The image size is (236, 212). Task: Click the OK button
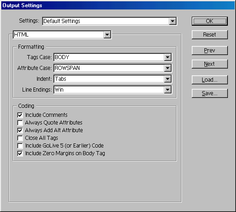tap(210, 21)
